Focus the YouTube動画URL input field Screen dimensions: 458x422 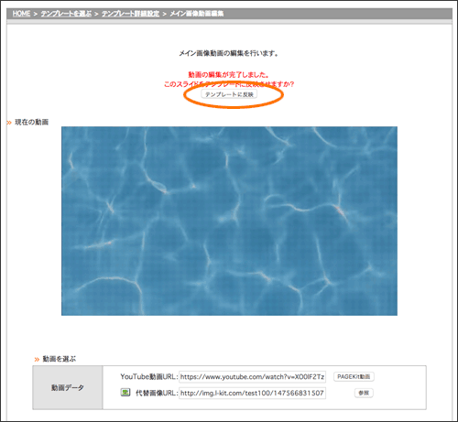point(252,377)
